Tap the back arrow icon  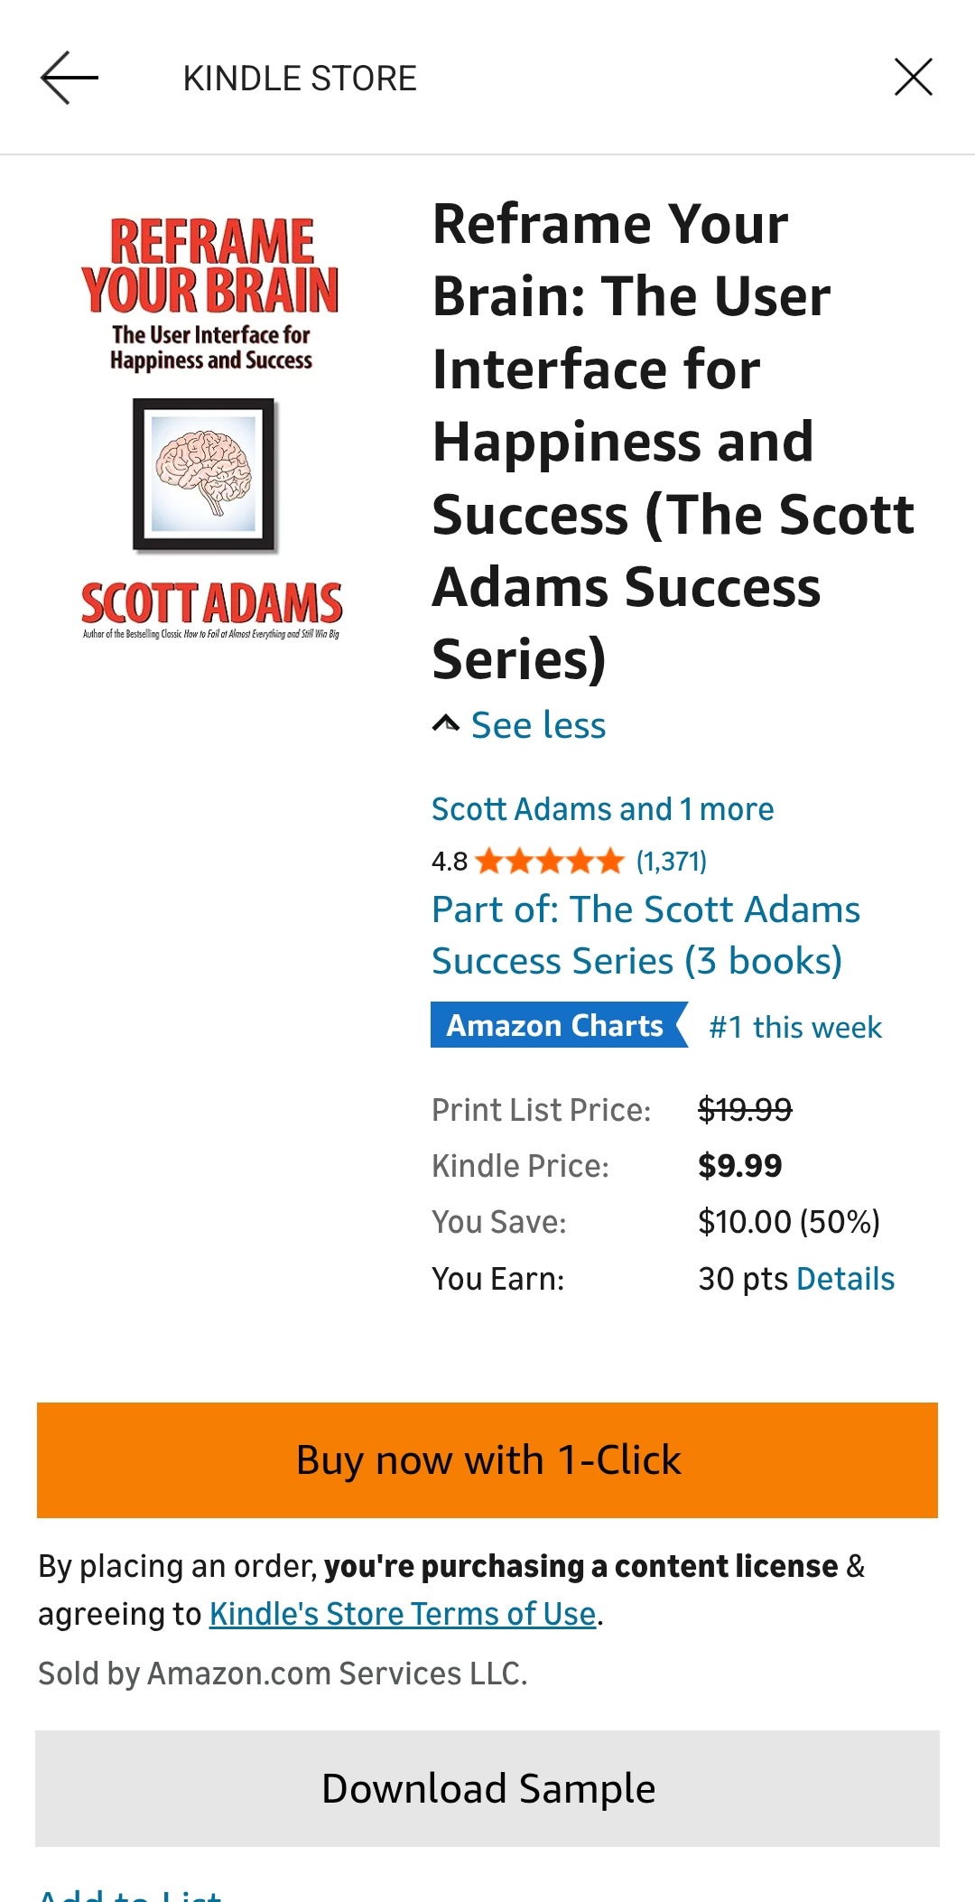point(69,78)
